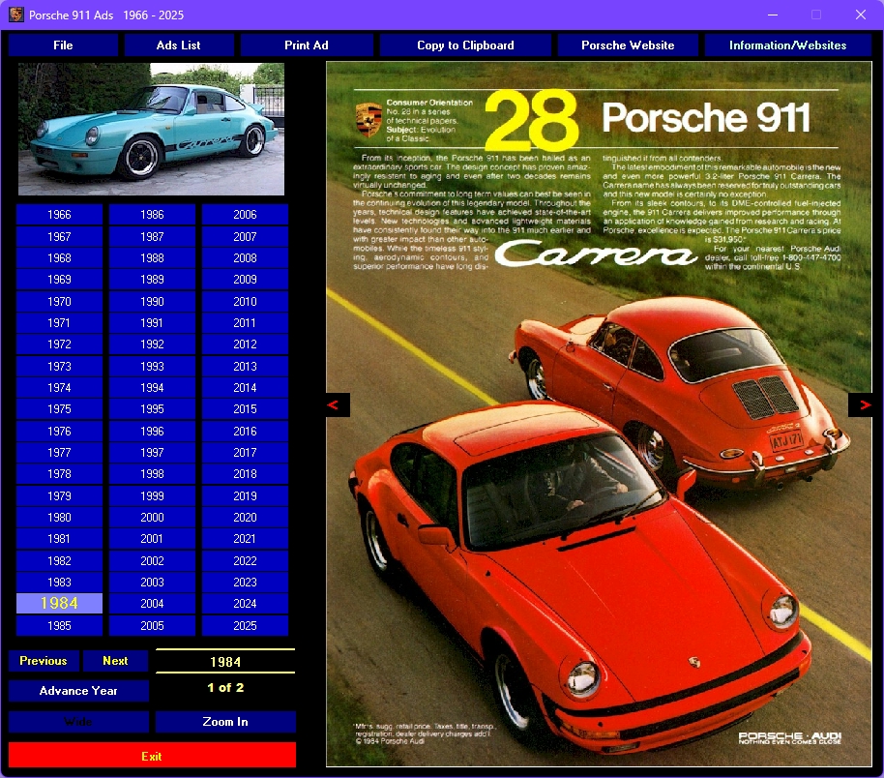Click the red Exit button
884x778 pixels.
pyautogui.click(x=152, y=756)
